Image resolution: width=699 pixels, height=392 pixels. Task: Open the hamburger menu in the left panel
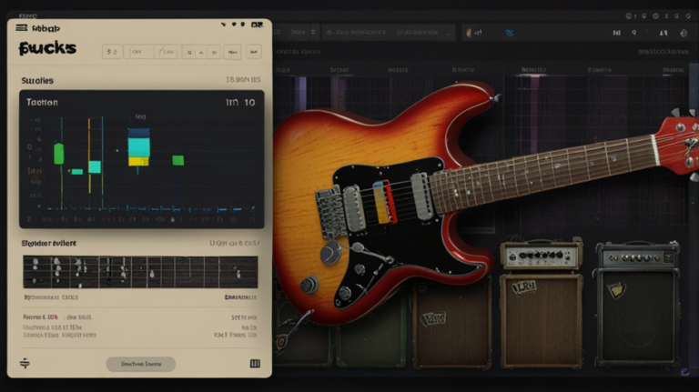[x=22, y=27]
